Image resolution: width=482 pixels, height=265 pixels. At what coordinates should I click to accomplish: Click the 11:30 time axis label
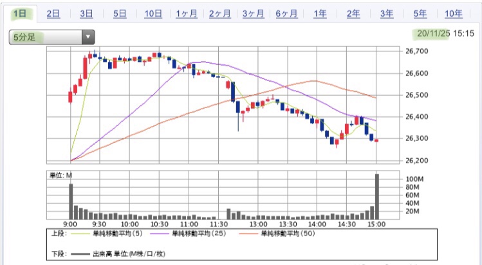pyautogui.click(x=219, y=224)
